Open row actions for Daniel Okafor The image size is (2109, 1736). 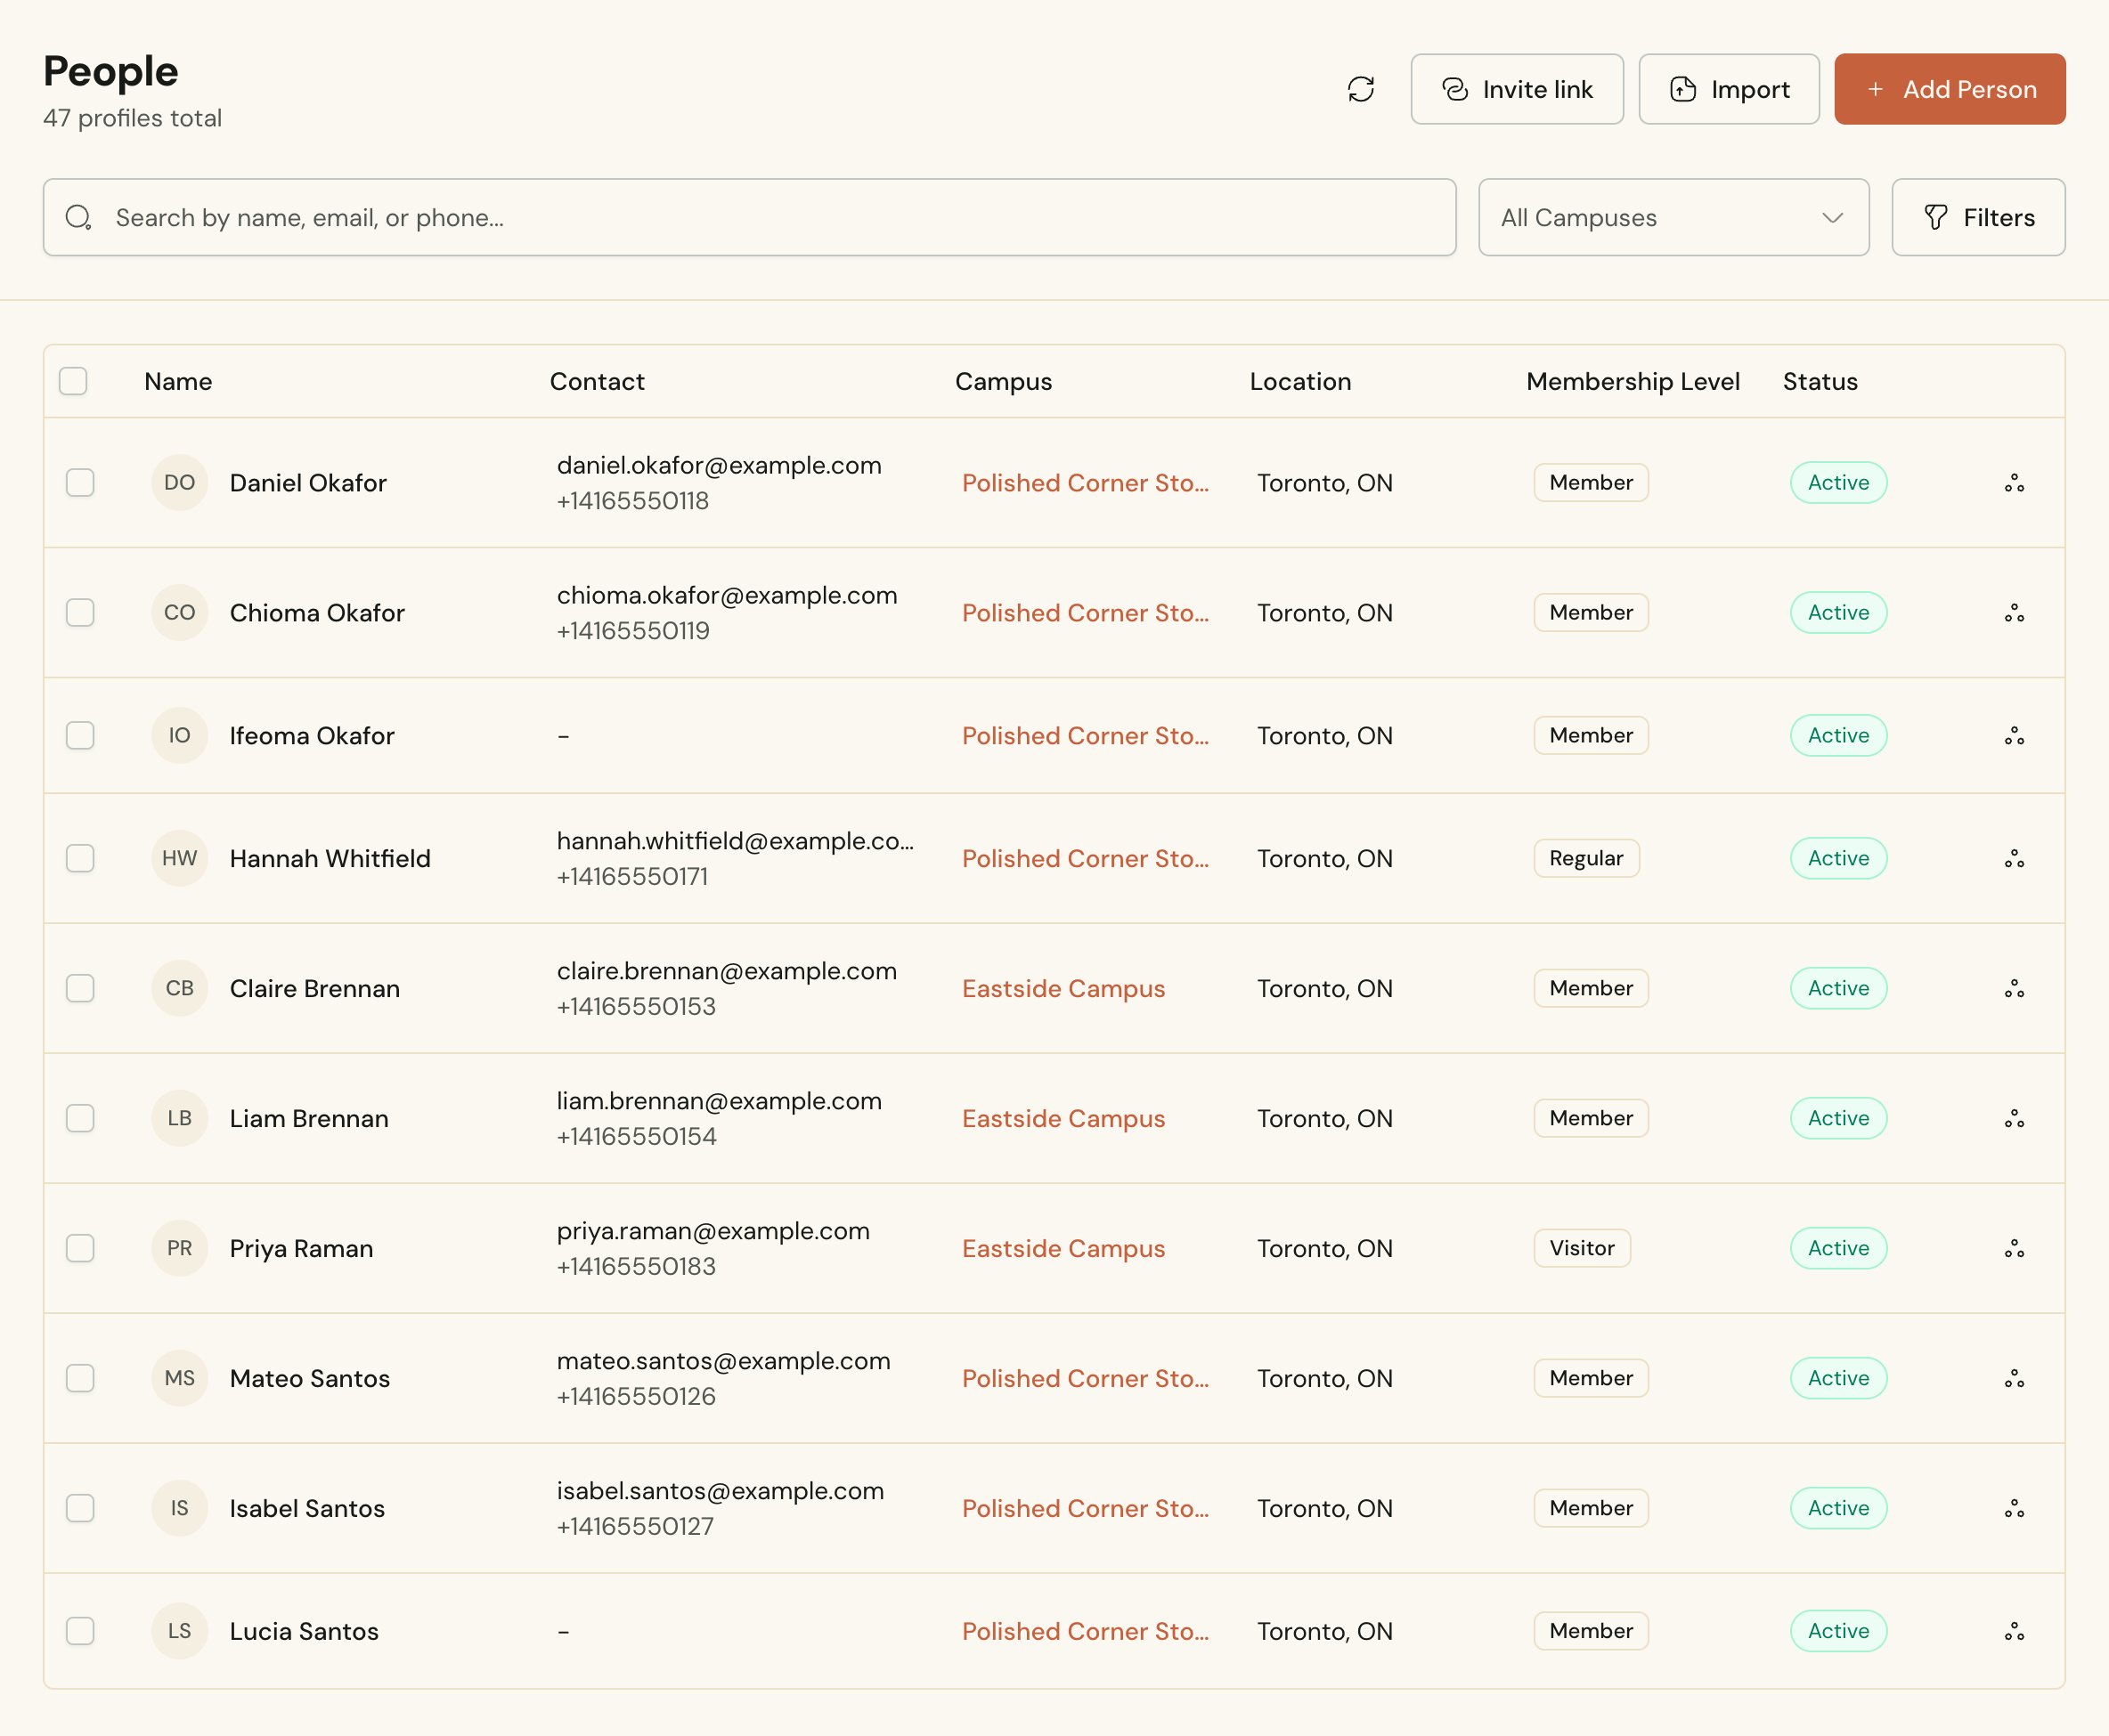tap(2014, 483)
